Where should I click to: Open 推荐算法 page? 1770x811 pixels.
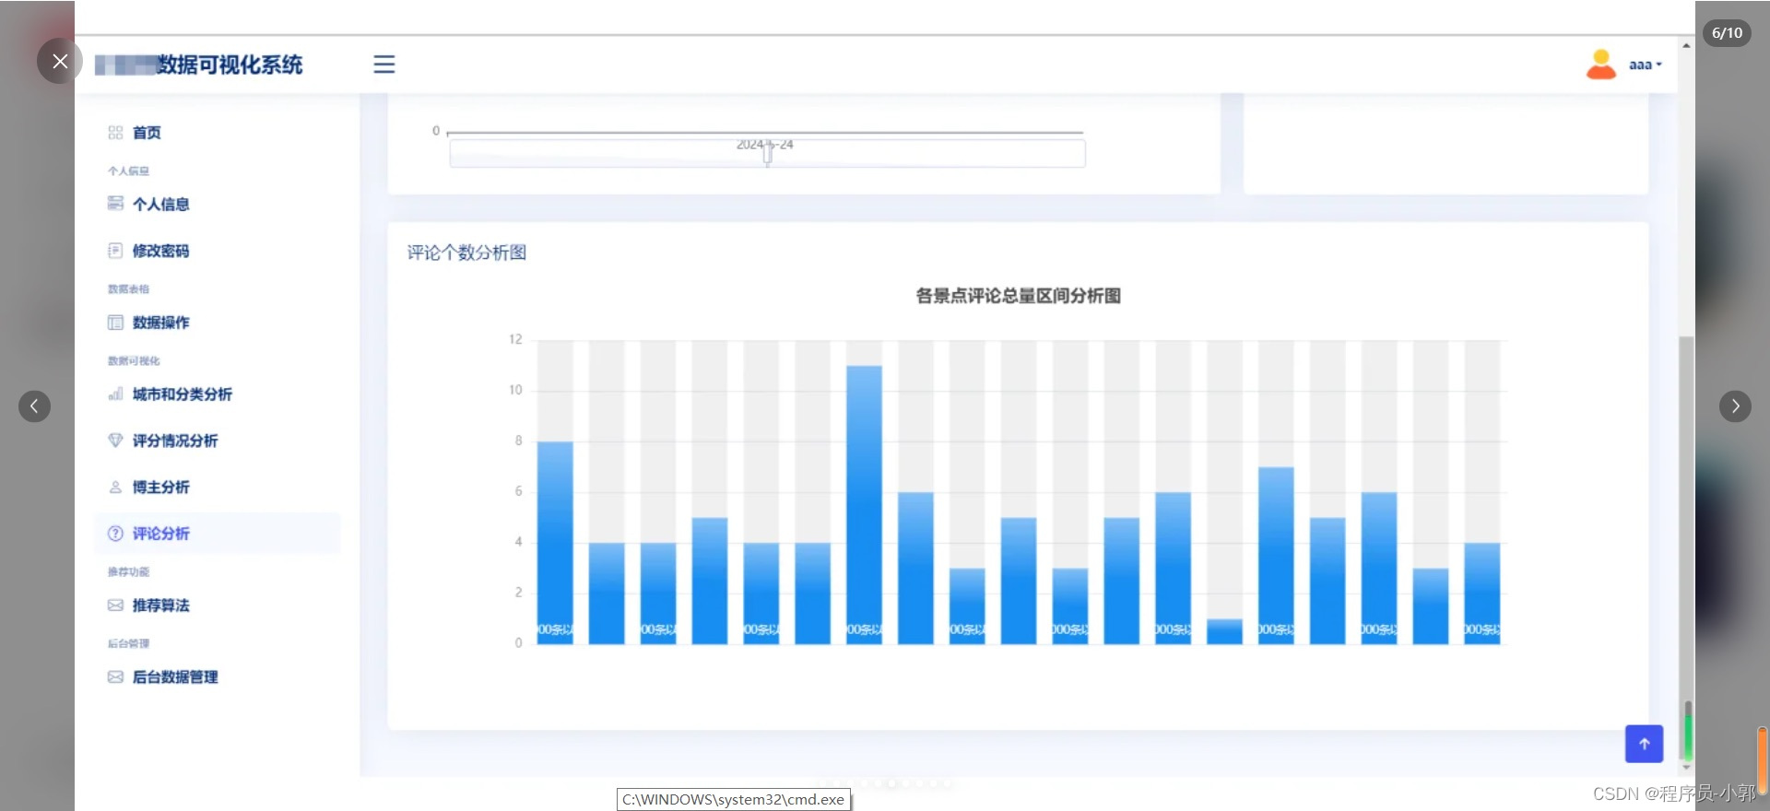160,605
